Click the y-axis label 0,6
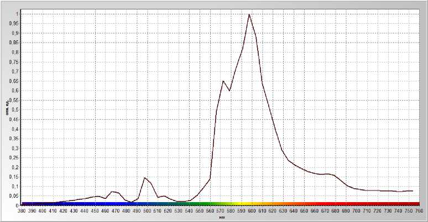 15,91
